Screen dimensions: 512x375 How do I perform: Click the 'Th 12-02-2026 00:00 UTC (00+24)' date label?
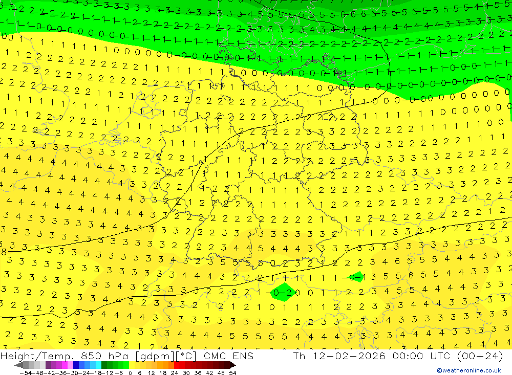[x=398, y=356]
